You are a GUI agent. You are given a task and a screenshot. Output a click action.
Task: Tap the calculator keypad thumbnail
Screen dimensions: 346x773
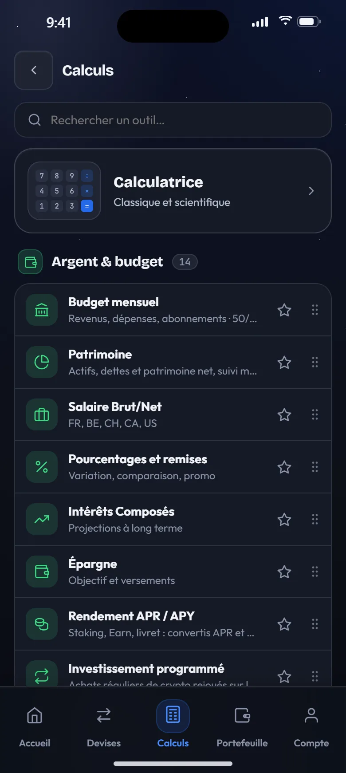[x=64, y=191]
